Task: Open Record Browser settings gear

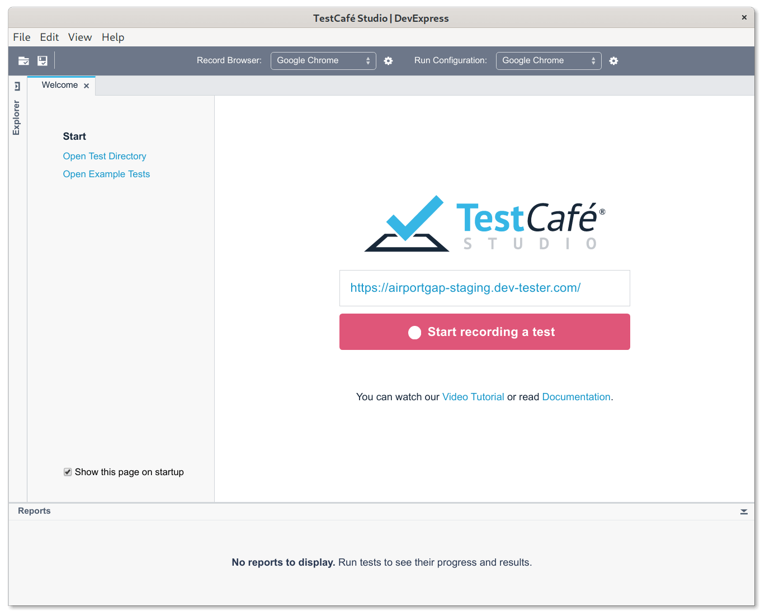Action: [x=389, y=61]
